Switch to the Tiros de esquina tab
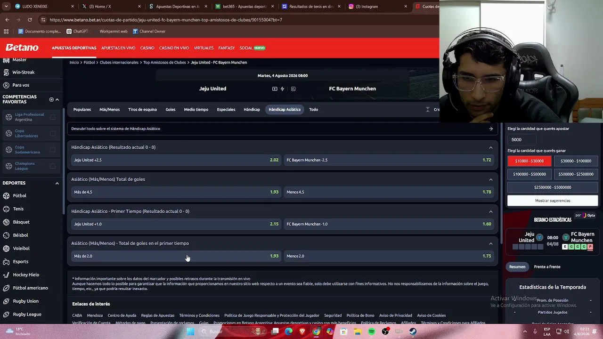Screen dimensions: 603x339 click(142, 110)
